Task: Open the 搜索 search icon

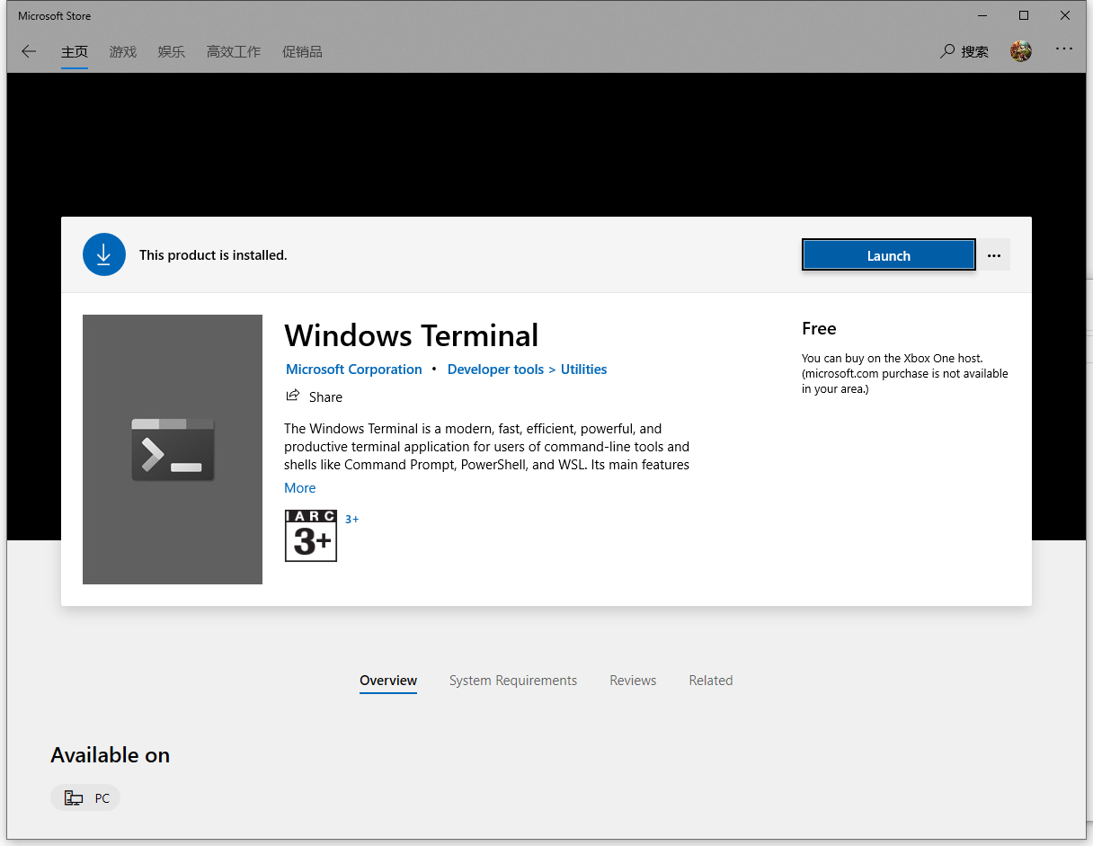Action: pos(947,51)
